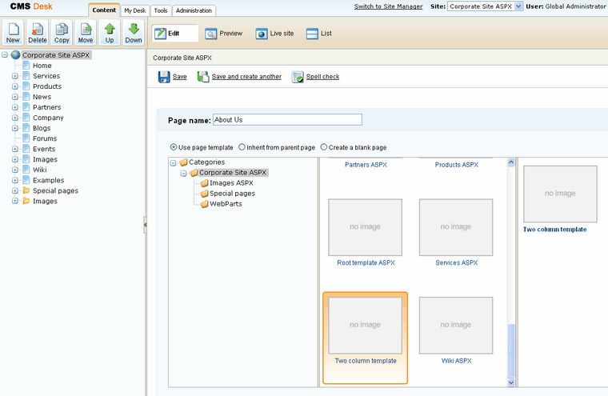Switch to Edit mode
Viewport: 608px width, 396px height.
click(x=174, y=34)
